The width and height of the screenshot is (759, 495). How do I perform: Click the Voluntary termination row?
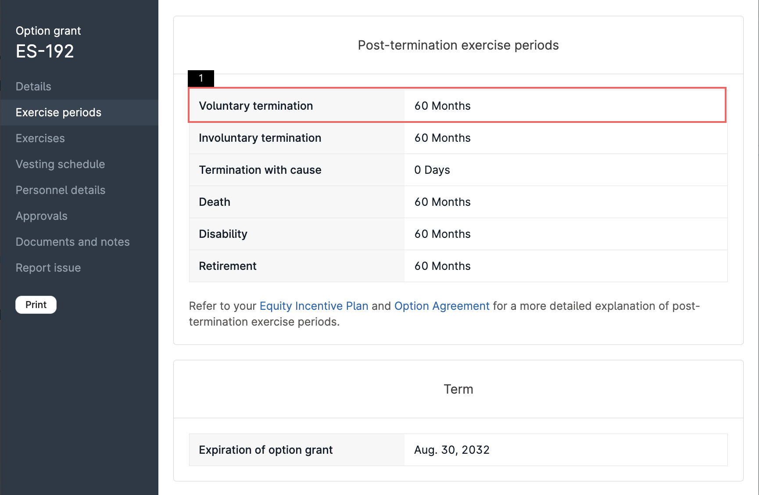pyautogui.click(x=457, y=105)
